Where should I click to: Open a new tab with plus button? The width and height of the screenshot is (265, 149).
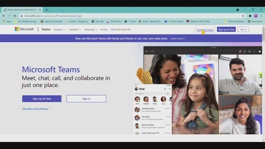pos(46,10)
